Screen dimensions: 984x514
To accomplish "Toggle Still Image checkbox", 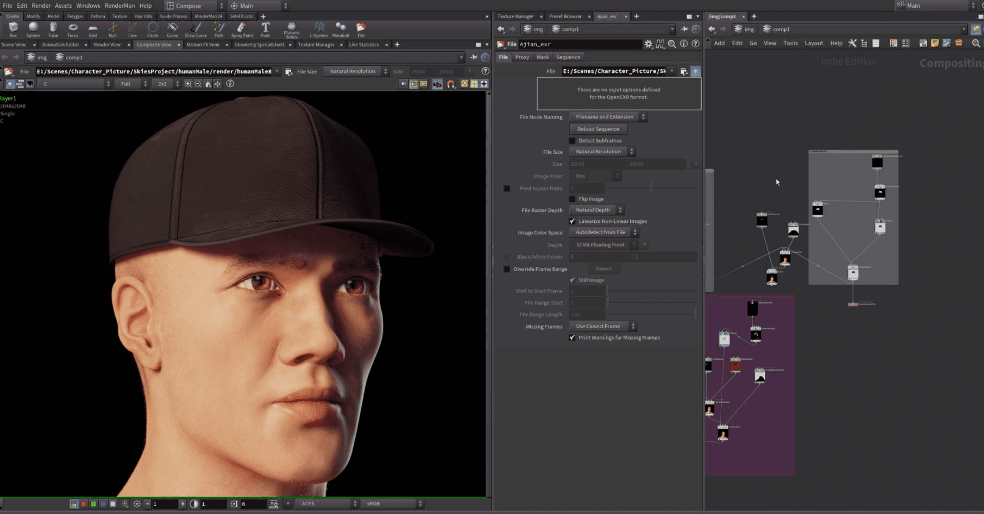I will pyautogui.click(x=572, y=280).
